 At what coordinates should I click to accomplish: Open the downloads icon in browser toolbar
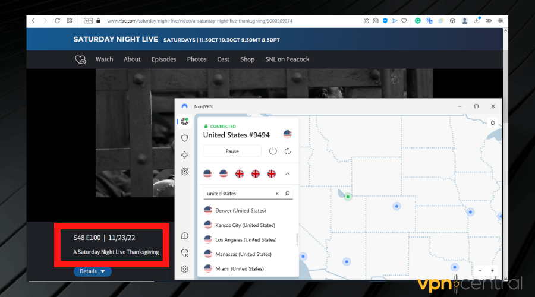point(477,21)
